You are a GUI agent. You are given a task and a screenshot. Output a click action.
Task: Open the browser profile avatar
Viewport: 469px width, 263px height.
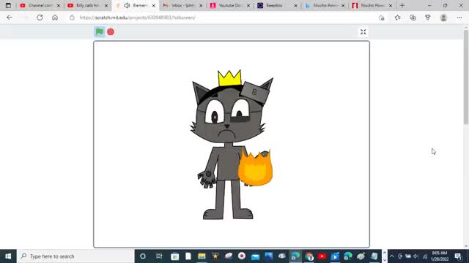[x=443, y=18]
